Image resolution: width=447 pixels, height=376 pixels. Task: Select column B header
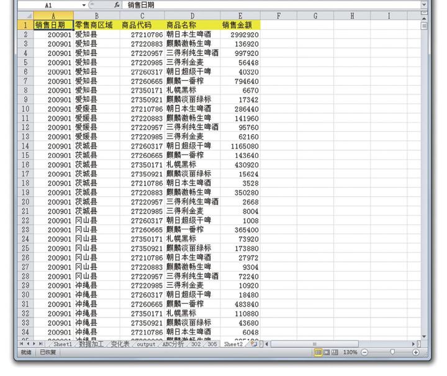(97, 16)
